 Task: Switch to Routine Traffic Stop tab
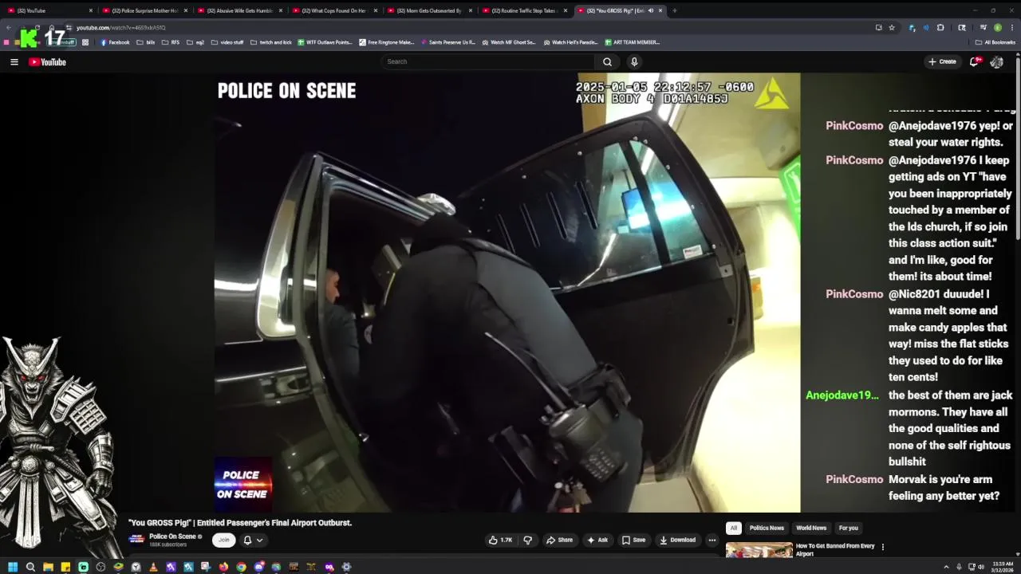(x=524, y=10)
